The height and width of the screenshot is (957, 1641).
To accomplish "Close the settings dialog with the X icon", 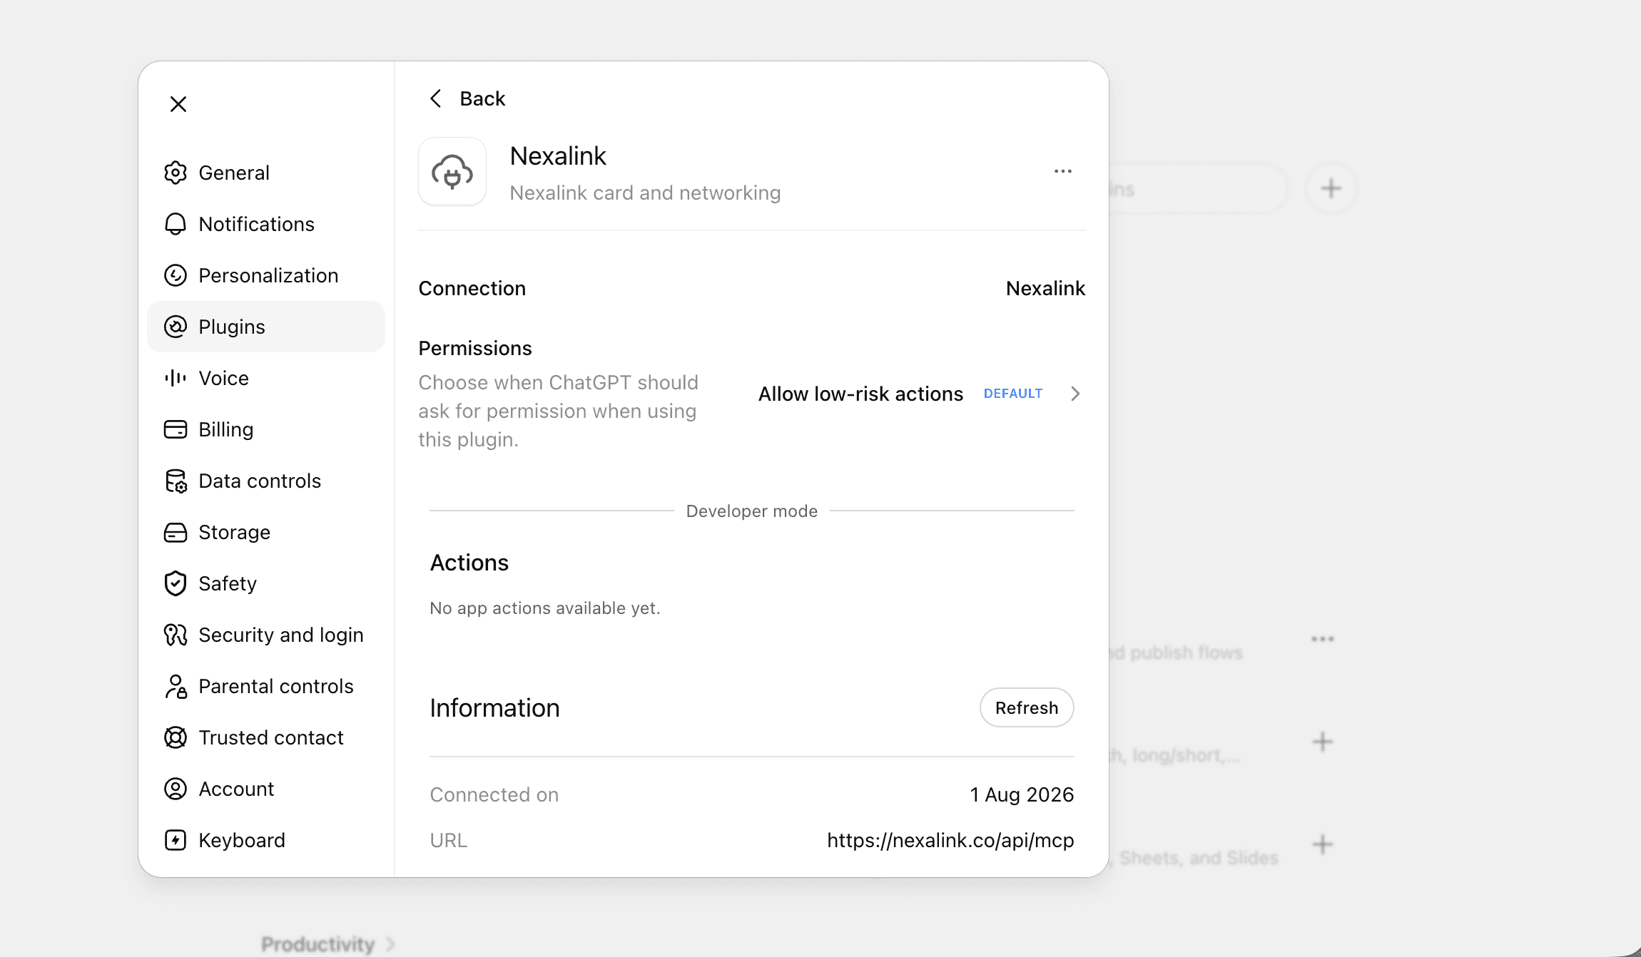I will (x=178, y=104).
